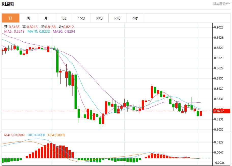Switch to the 周 weekly tab

tap(28, 18)
